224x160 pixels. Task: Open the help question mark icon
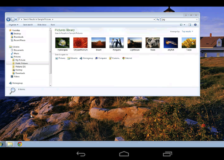pyautogui.click(x=196, y=25)
